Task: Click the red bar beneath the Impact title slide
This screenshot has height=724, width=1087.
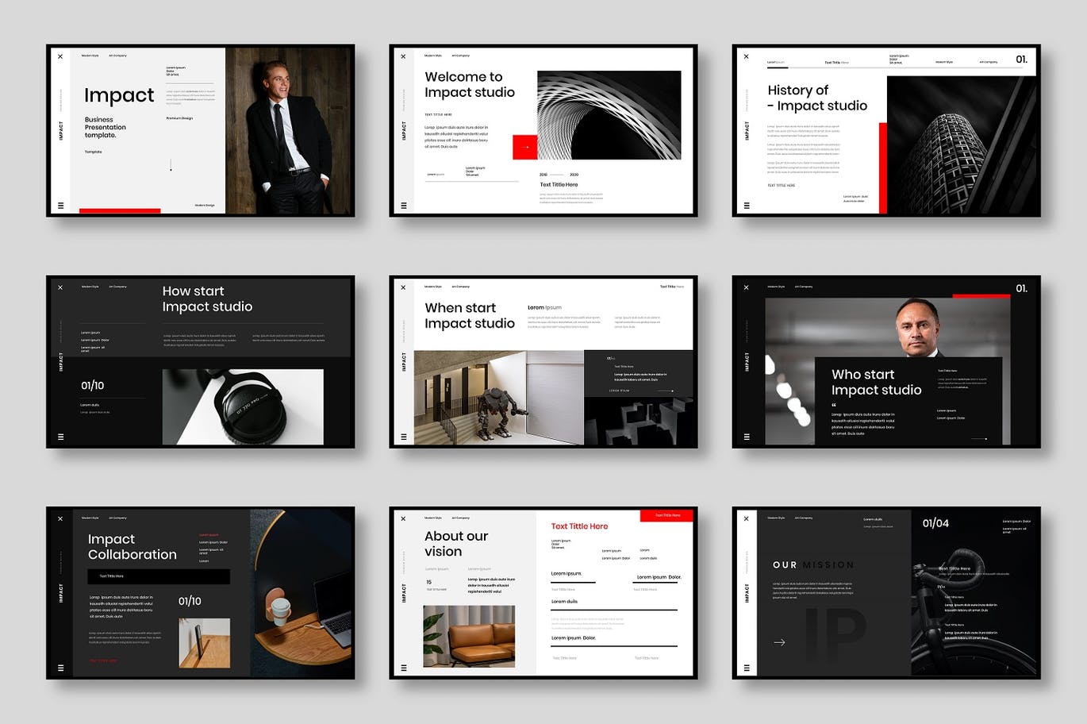Action: pyautogui.click(x=120, y=210)
